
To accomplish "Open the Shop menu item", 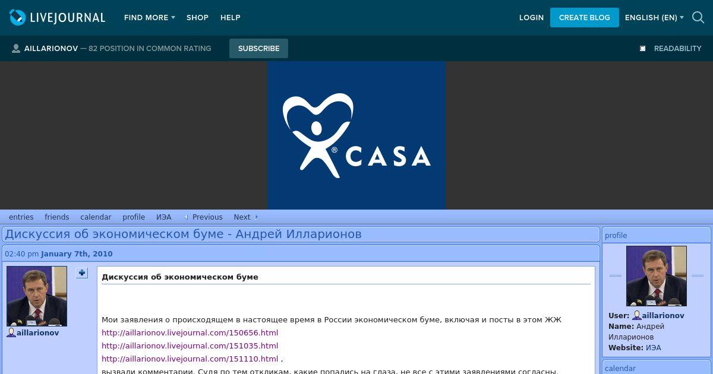I will coord(197,18).
